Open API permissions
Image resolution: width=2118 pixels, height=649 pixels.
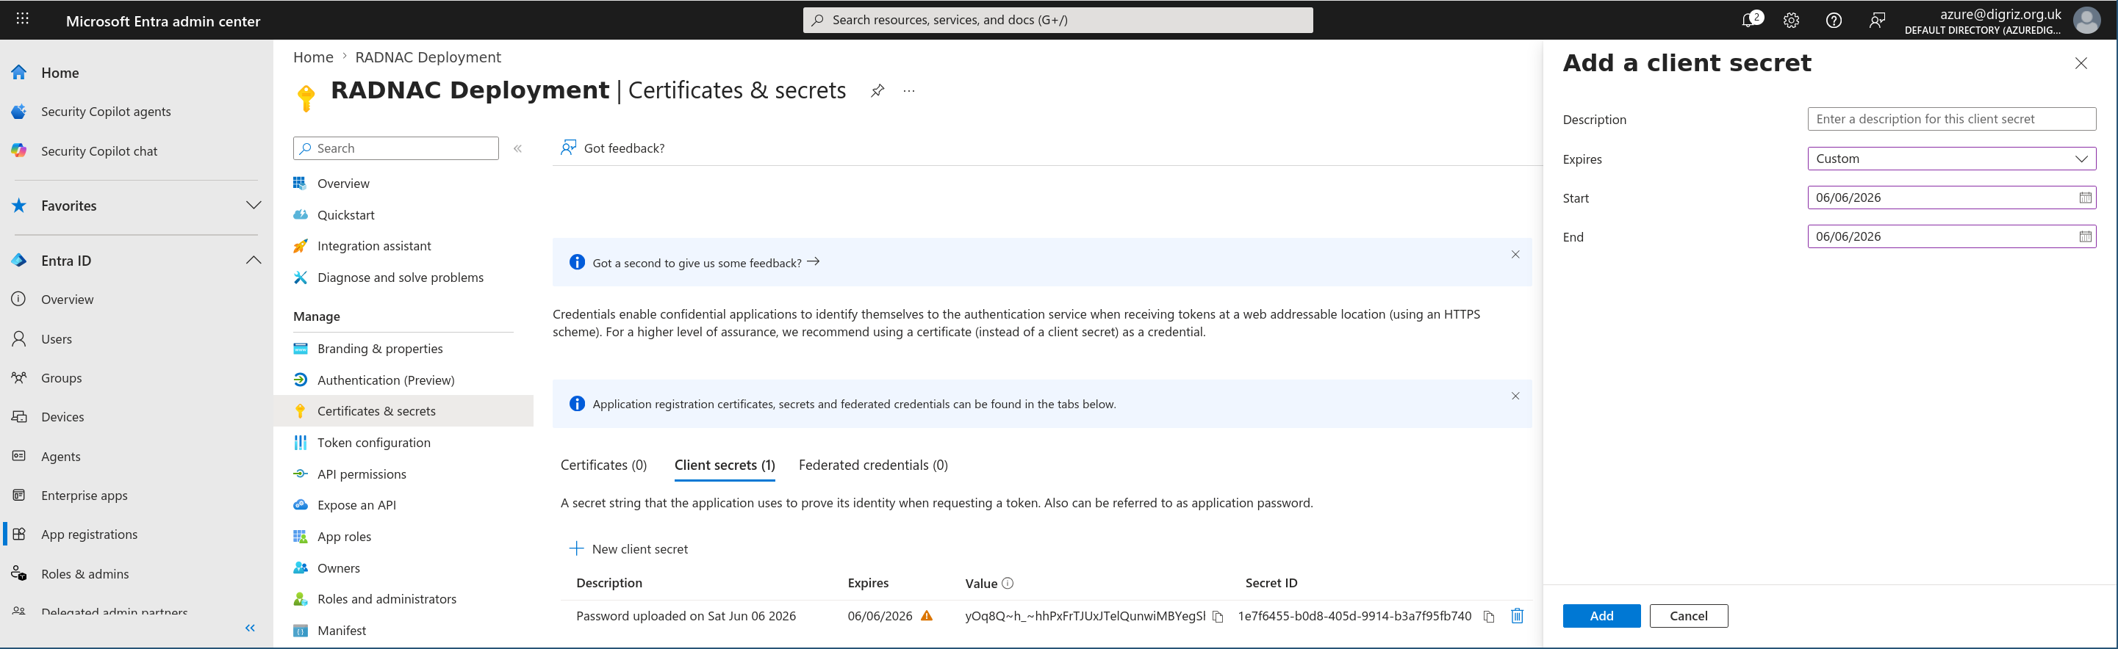point(361,474)
